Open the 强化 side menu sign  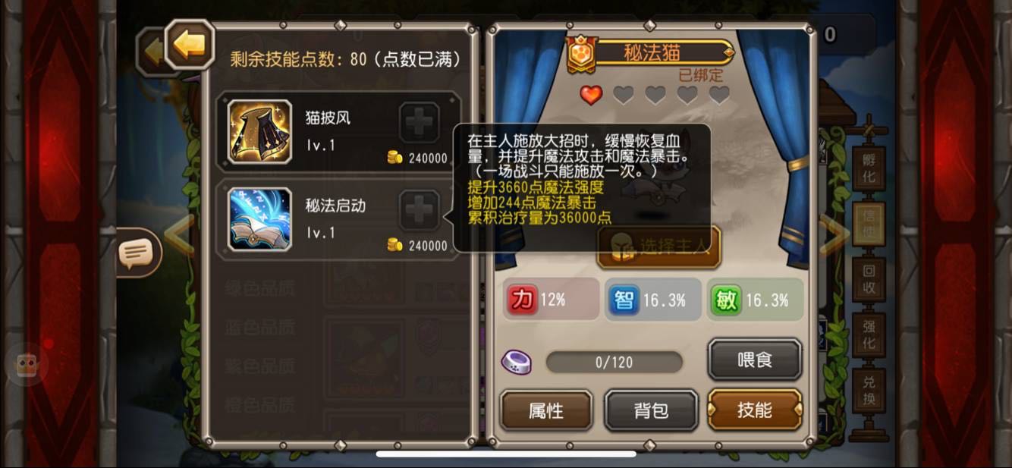[x=869, y=335]
